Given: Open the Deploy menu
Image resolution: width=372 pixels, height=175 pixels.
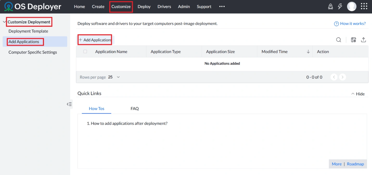Looking at the screenshot, I should [144, 6].
